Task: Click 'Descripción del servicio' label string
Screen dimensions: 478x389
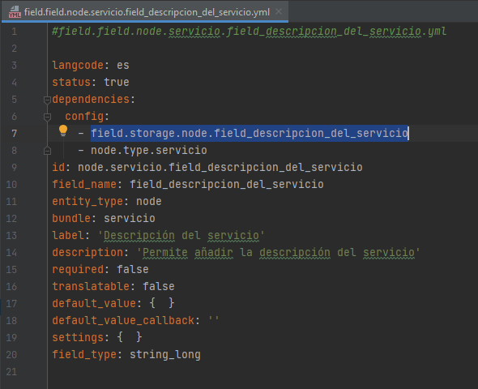Action: pos(181,235)
